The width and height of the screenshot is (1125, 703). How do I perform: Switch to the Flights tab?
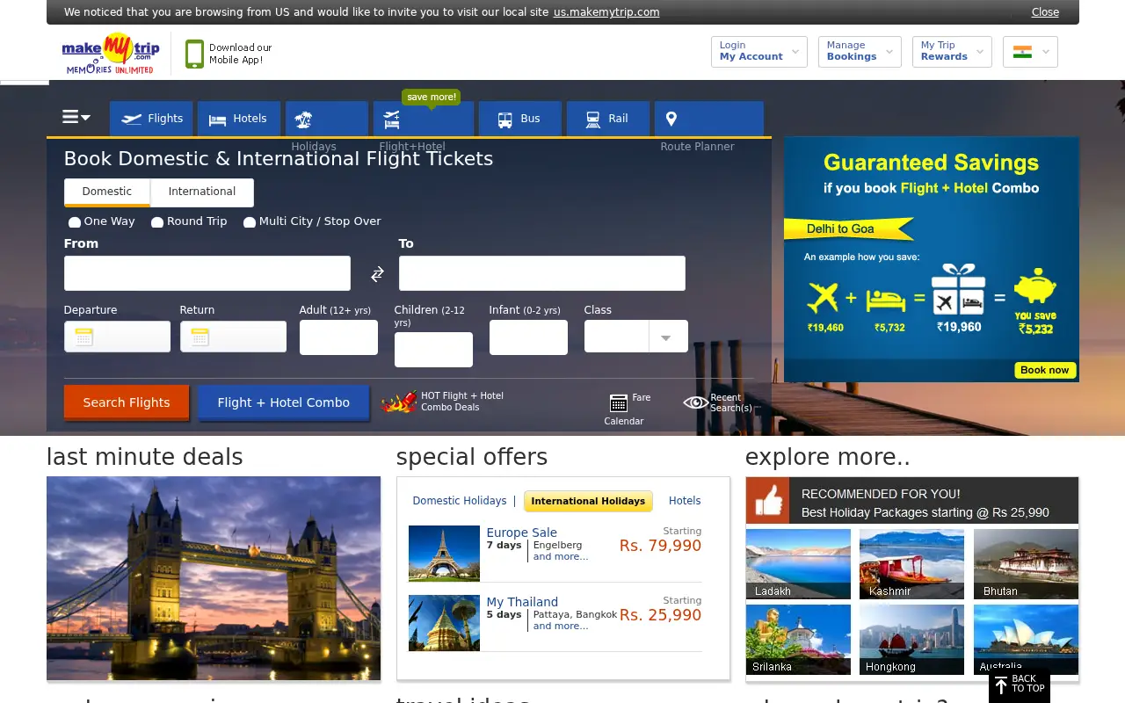point(151,119)
